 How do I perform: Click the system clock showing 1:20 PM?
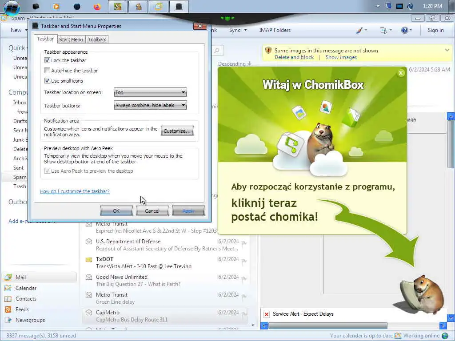point(432,6)
